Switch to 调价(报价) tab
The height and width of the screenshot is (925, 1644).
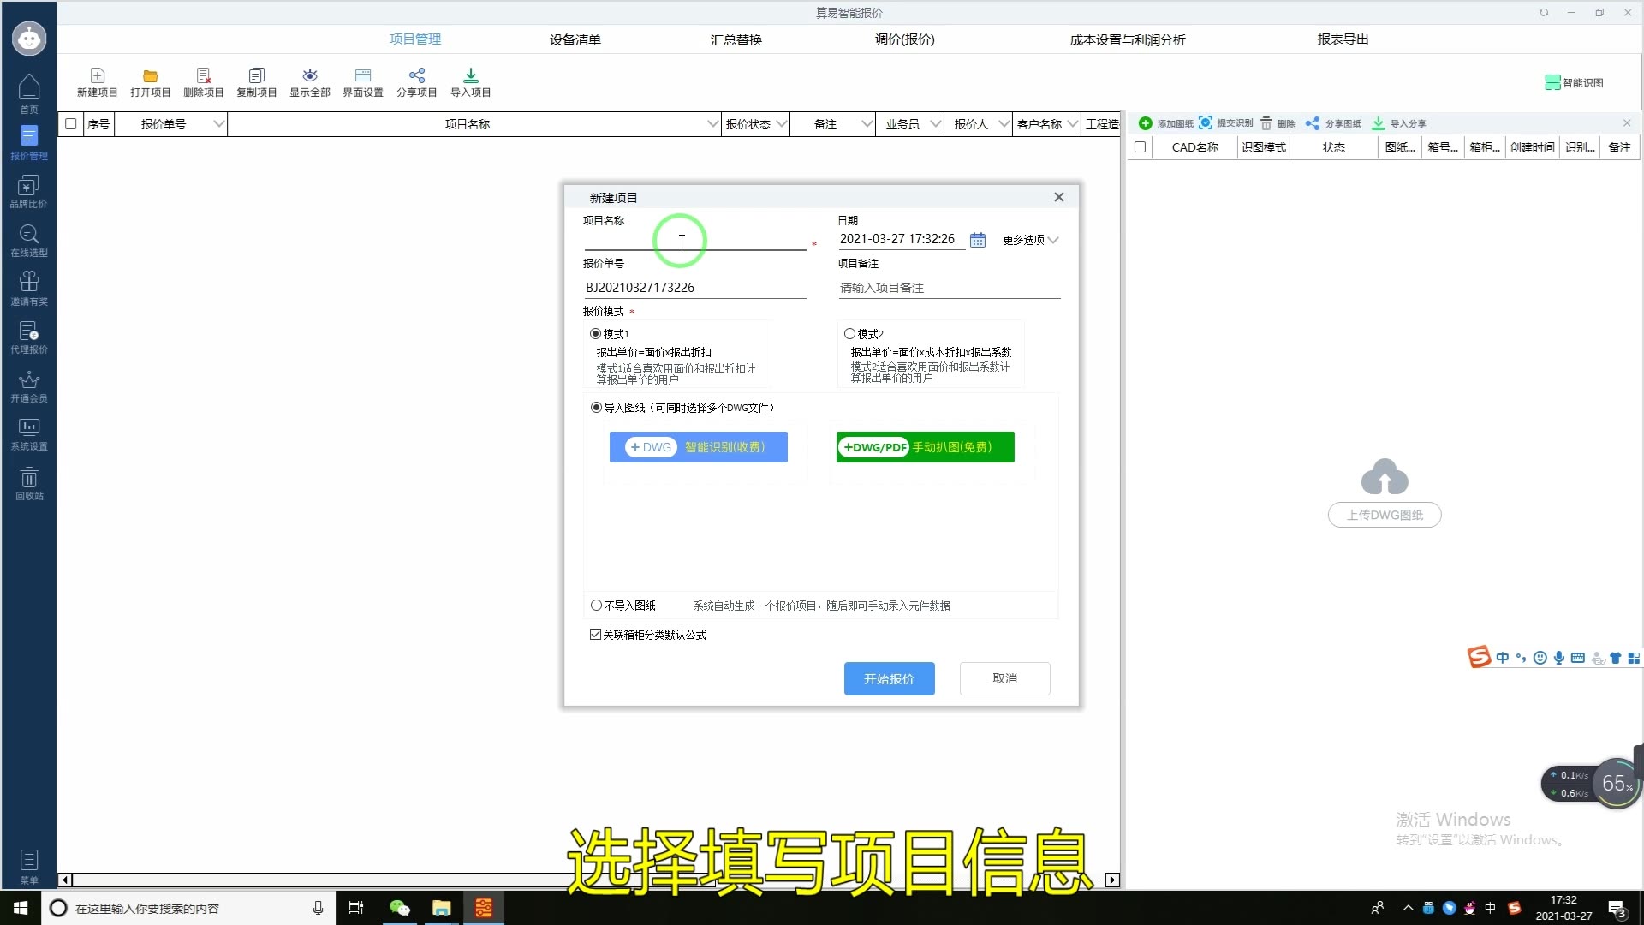(905, 39)
